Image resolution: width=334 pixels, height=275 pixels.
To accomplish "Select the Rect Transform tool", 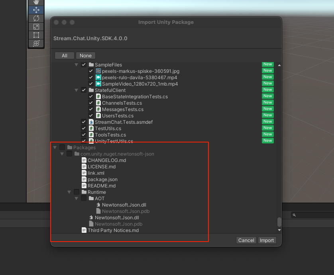I will (36, 35).
